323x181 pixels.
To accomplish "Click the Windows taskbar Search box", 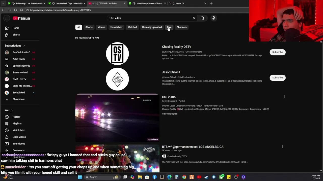I will pos(102,177).
